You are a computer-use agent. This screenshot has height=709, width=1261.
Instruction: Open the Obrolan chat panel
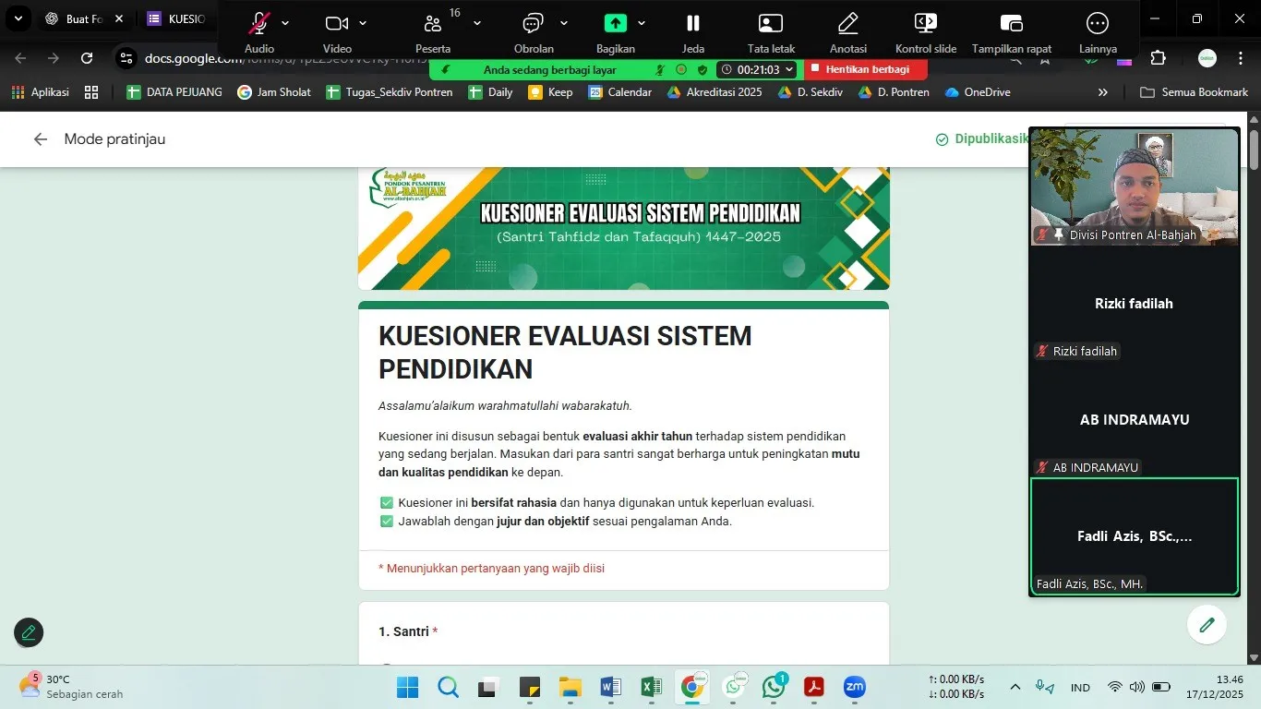click(534, 24)
